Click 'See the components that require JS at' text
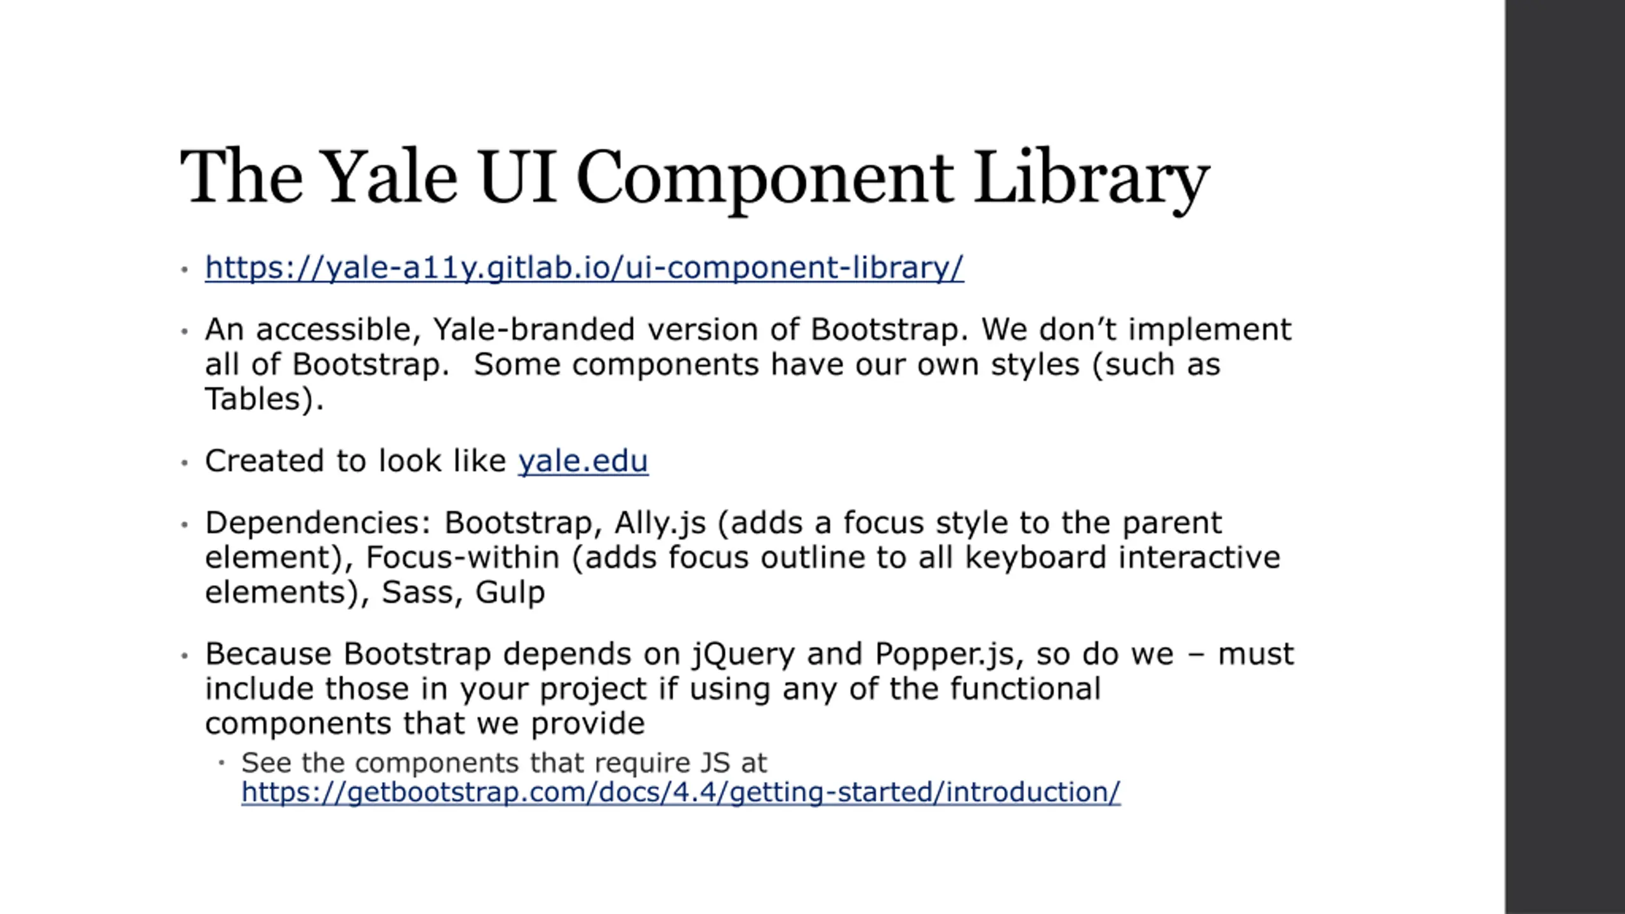 (504, 763)
